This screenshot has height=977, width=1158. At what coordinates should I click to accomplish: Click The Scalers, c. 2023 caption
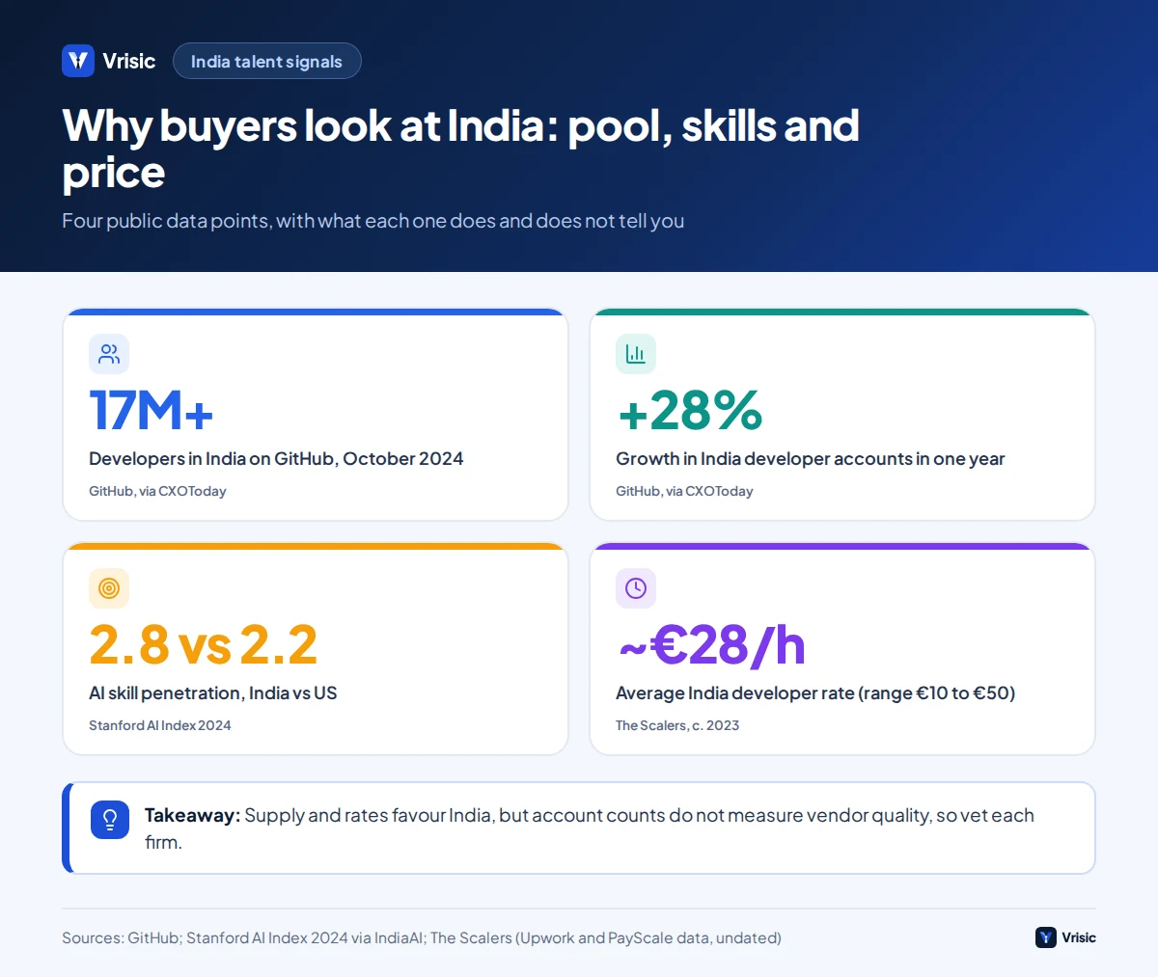pos(677,725)
